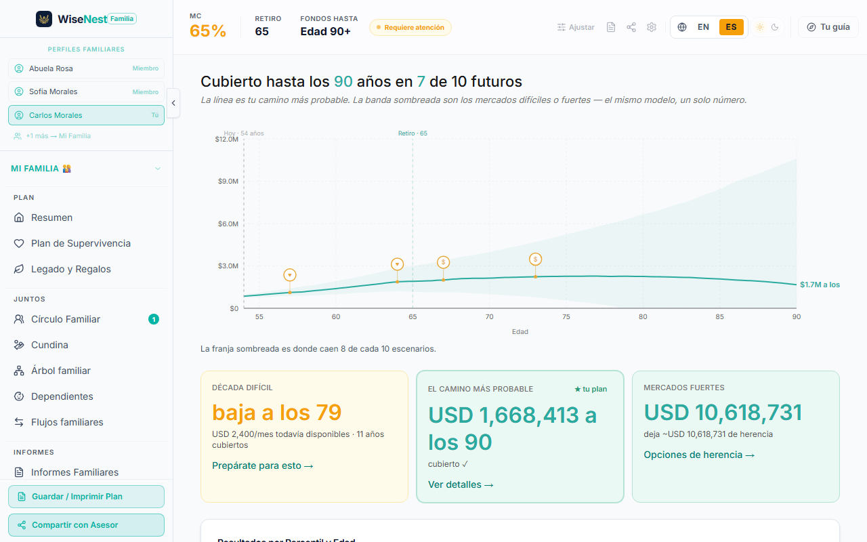Screen dimensions: 867x542
Task: Go to Dependientes in the sidebar
Action: [x=87, y=396]
